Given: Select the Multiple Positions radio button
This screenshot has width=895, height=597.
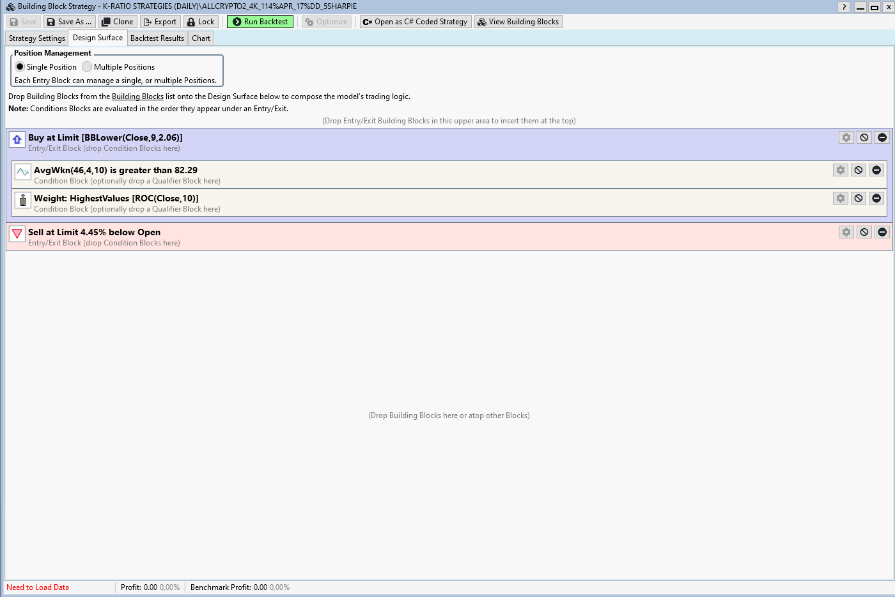Looking at the screenshot, I should 87,66.
